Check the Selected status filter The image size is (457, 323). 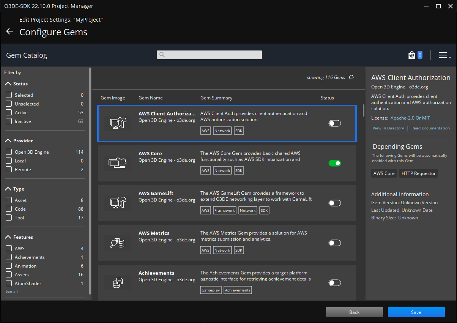[x=9, y=95]
